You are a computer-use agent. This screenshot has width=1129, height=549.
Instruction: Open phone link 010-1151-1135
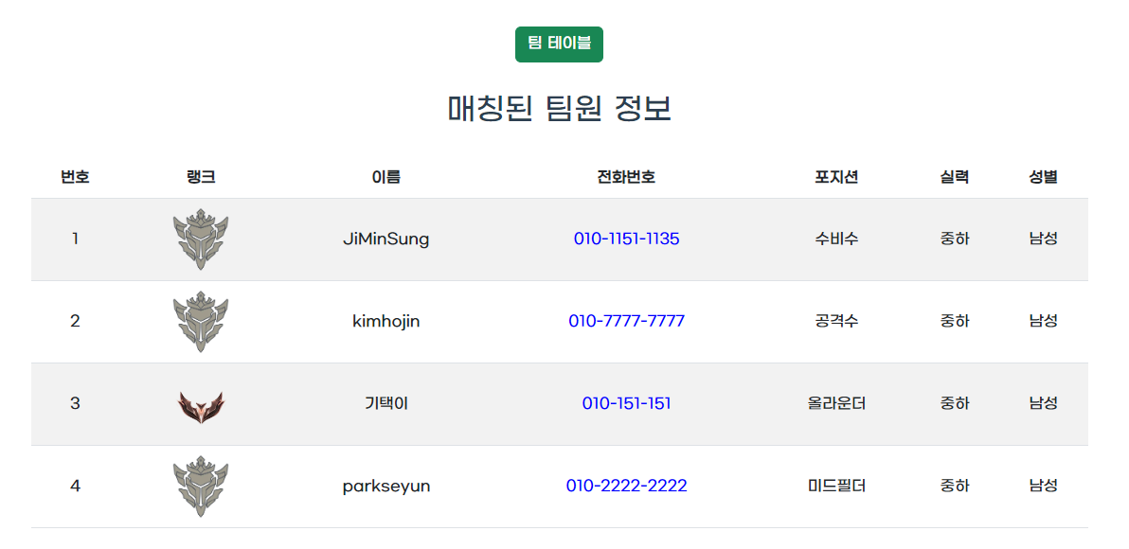point(626,239)
